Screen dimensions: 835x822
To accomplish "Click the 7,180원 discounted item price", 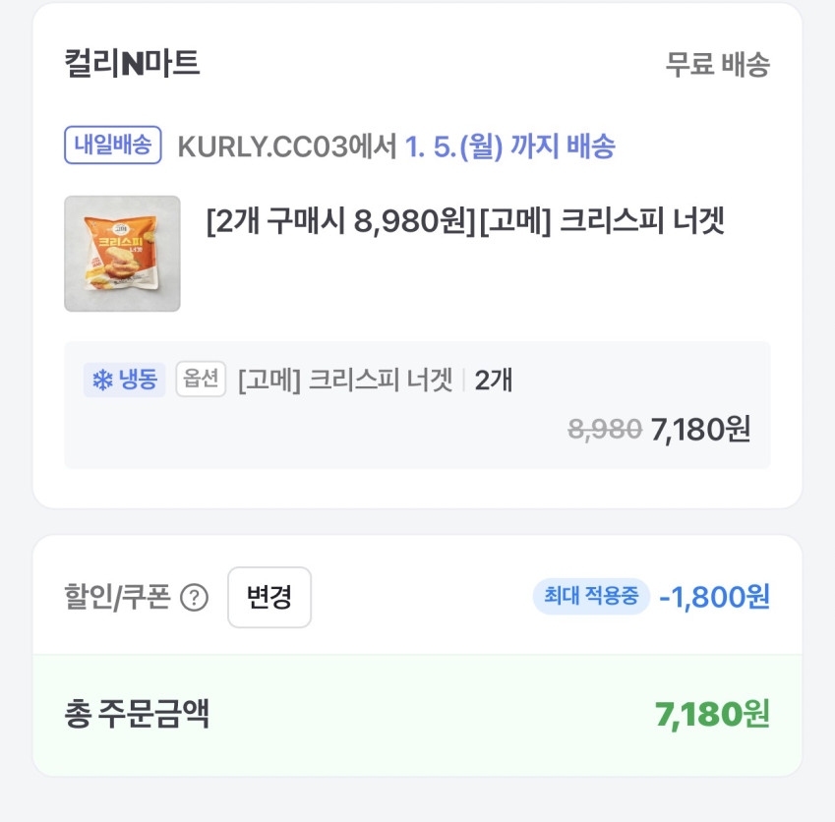I will tap(700, 429).
